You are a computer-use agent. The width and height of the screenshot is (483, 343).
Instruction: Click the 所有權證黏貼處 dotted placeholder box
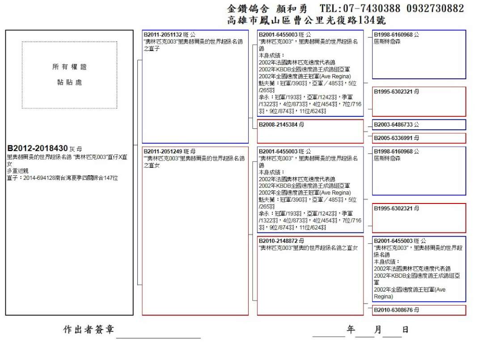tap(69, 75)
